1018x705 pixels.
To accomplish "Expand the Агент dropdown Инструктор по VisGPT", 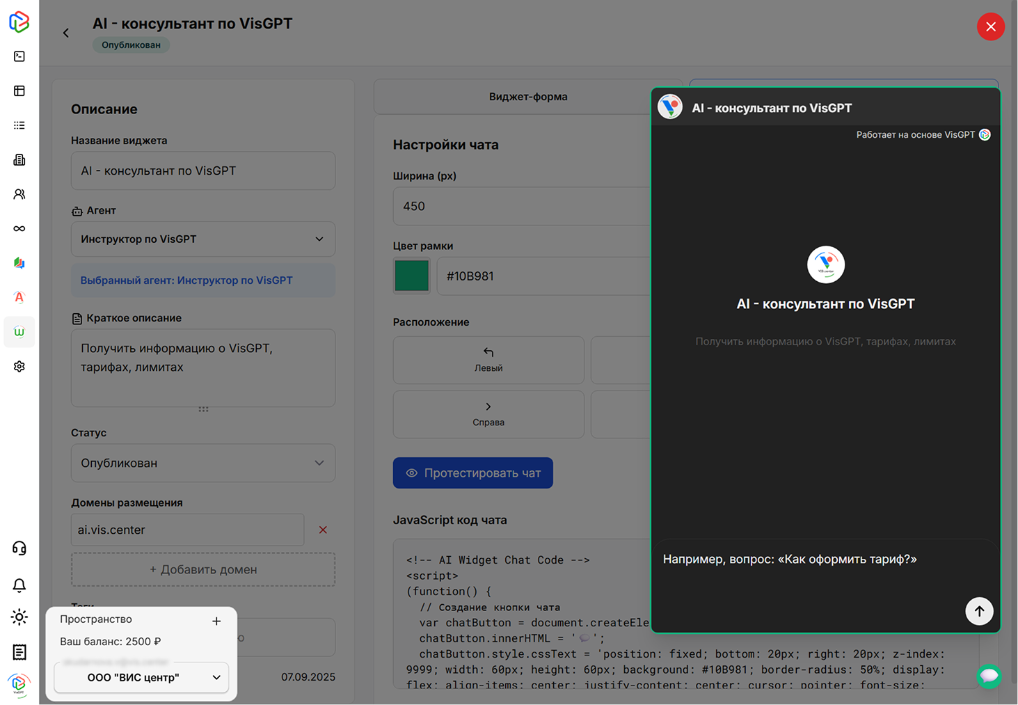I will (x=203, y=239).
